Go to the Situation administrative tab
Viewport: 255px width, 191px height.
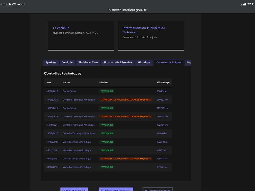[118, 62]
